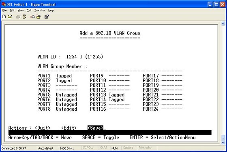
Task: Click the PORT4 label
Action: pyautogui.click(x=44, y=90)
